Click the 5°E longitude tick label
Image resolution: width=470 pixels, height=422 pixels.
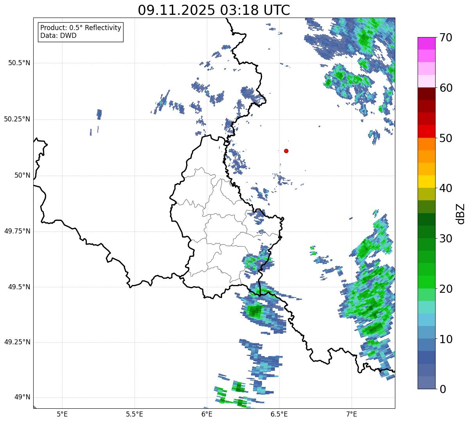tap(62, 414)
